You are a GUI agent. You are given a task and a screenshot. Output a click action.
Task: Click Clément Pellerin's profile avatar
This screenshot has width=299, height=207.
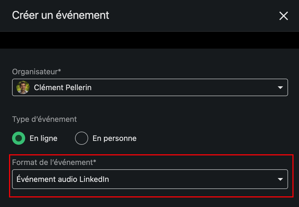pos(23,87)
